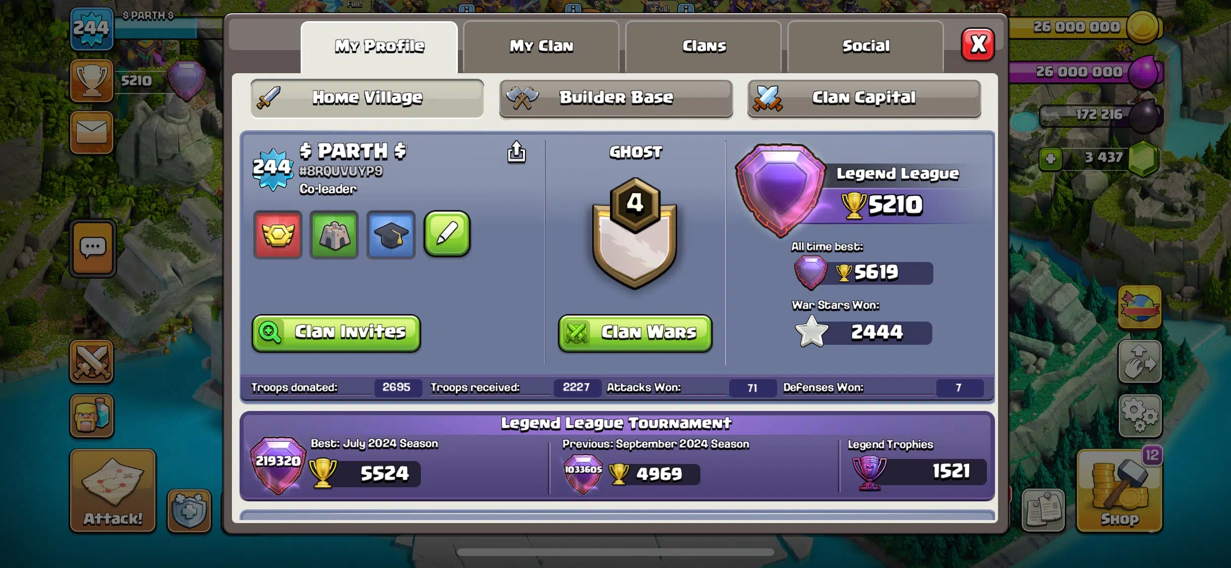The height and width of the screenshot is (568, 1231).
Task: Open the chat speech bubble button
Action: click(92, 248)
